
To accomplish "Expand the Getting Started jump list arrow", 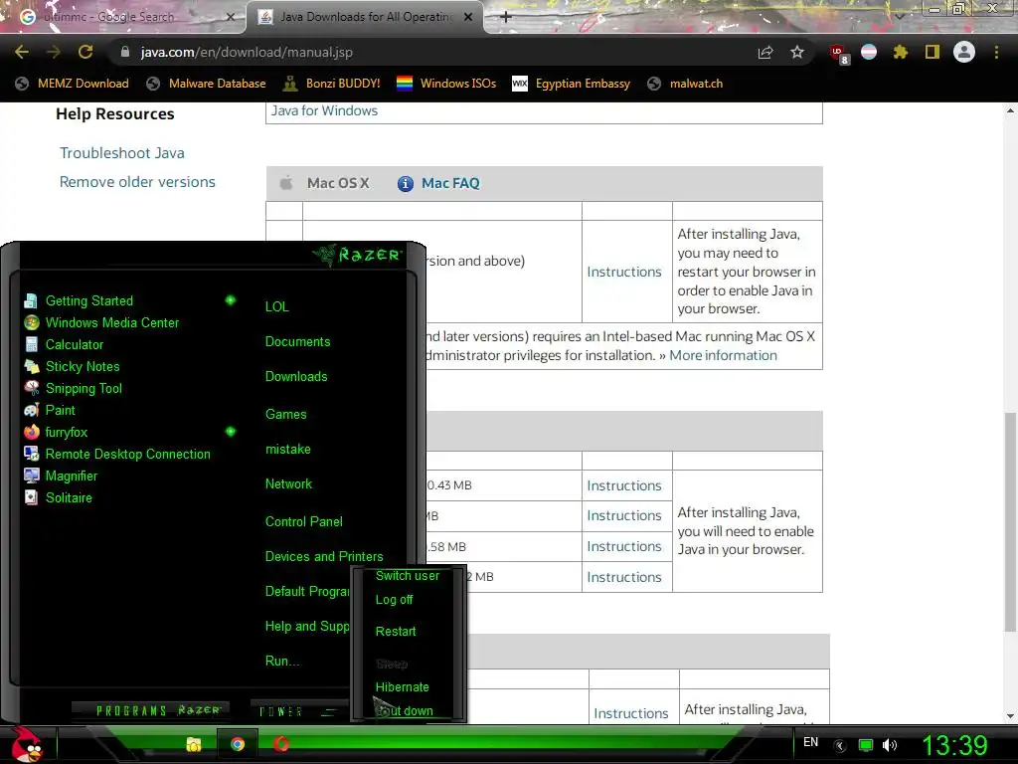I will [x=231, y=300].
